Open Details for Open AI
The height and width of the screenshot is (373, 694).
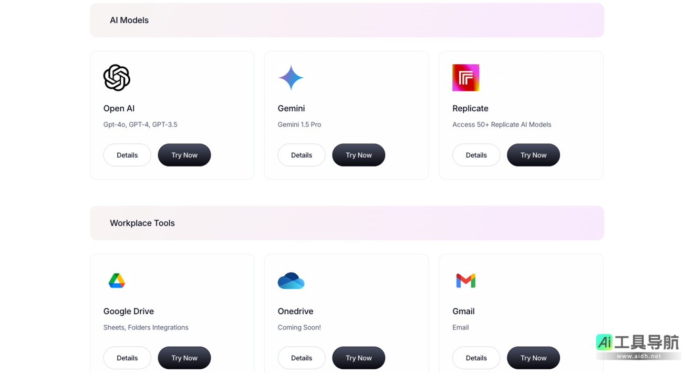pos(127,155)
